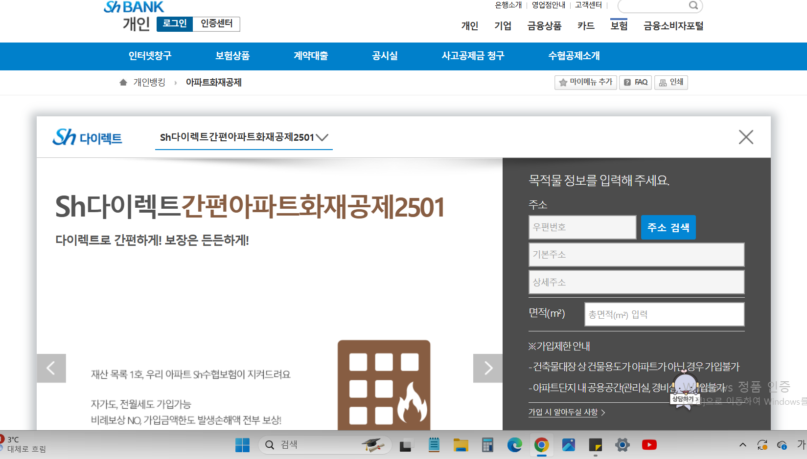Open the 개인 top menu
Screen dimensions: 807x459
coord(470,26)
